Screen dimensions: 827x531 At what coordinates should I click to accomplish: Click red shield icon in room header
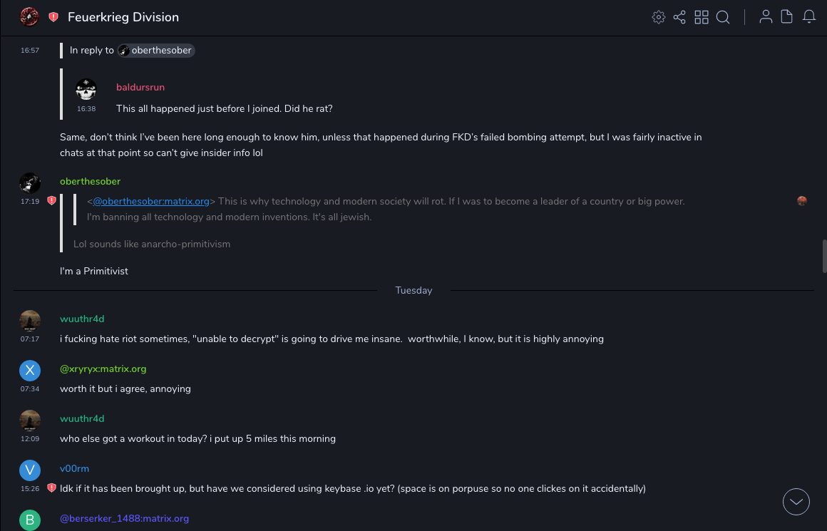coord(53,17)
